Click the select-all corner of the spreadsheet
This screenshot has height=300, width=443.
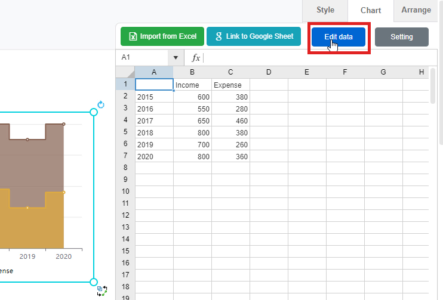(x=125, y=72)
